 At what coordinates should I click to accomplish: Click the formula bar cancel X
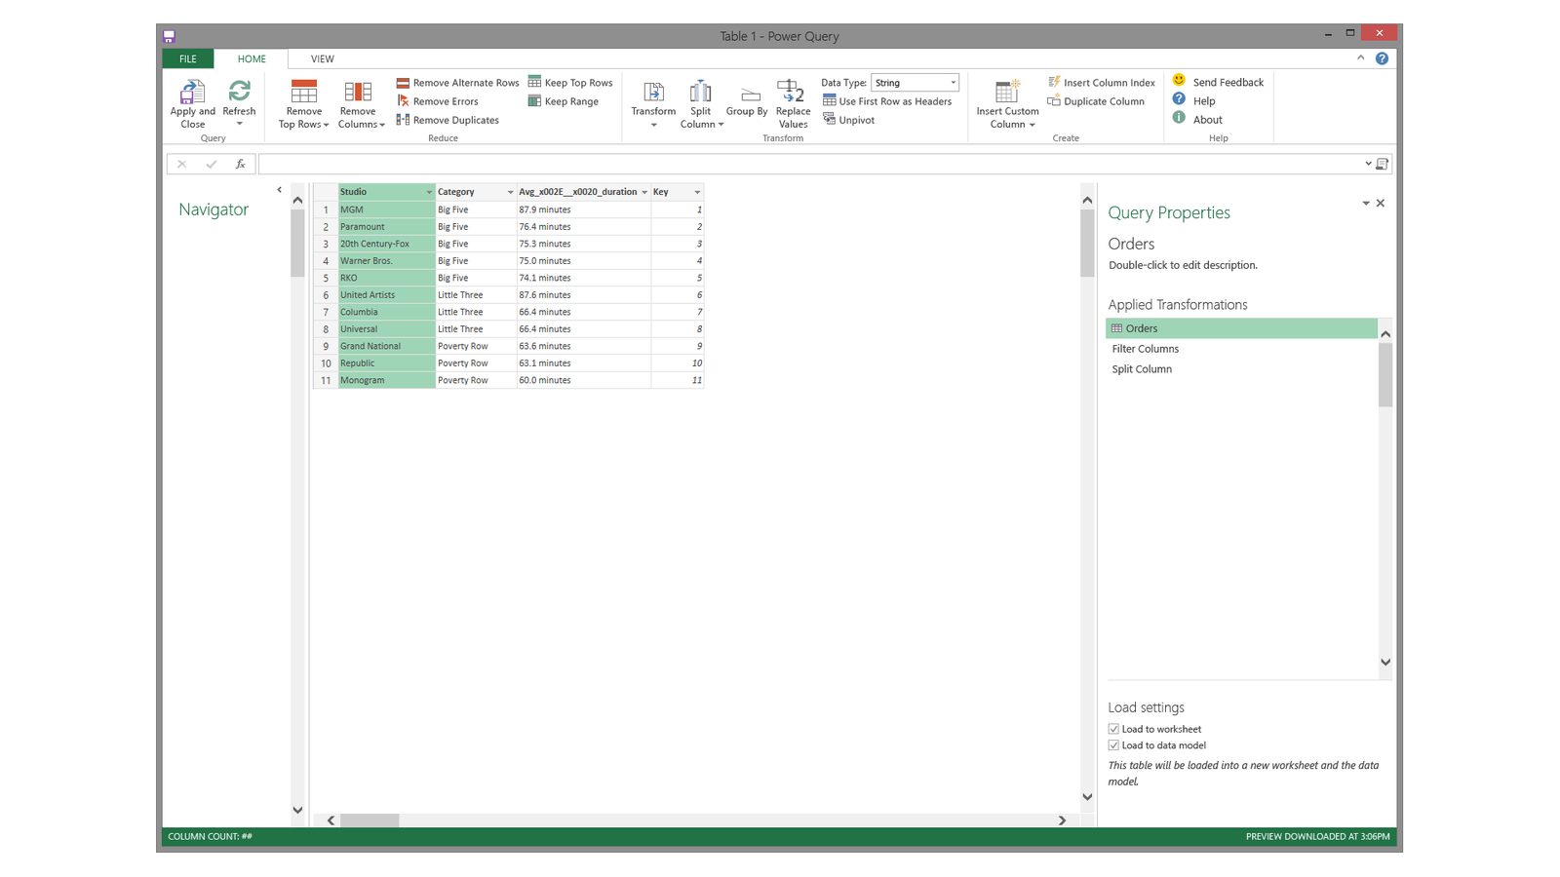[181, 164]
